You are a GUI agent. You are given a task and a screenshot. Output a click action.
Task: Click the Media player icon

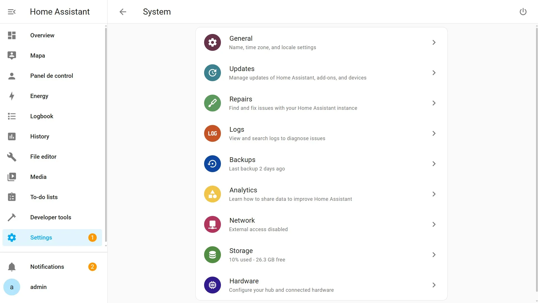click(x=12, y=177)
